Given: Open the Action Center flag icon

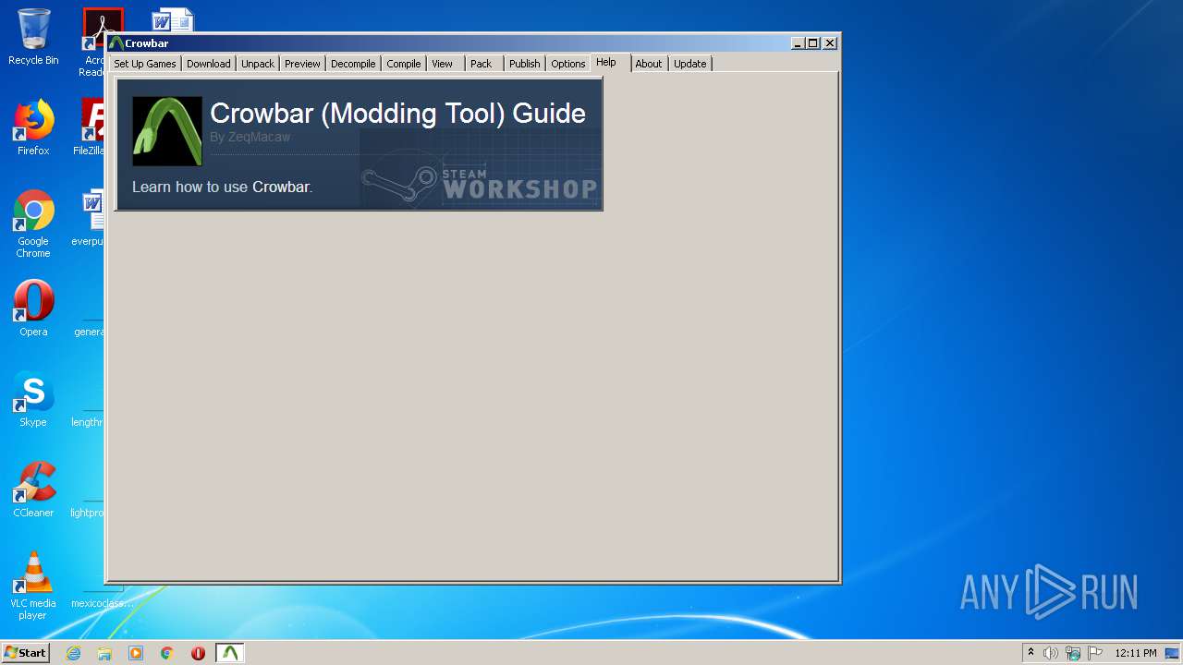Looking at the screenshot, I should 1095,653.
